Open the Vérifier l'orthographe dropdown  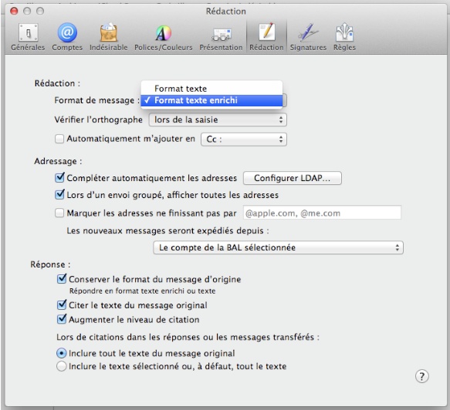point(218,119)
